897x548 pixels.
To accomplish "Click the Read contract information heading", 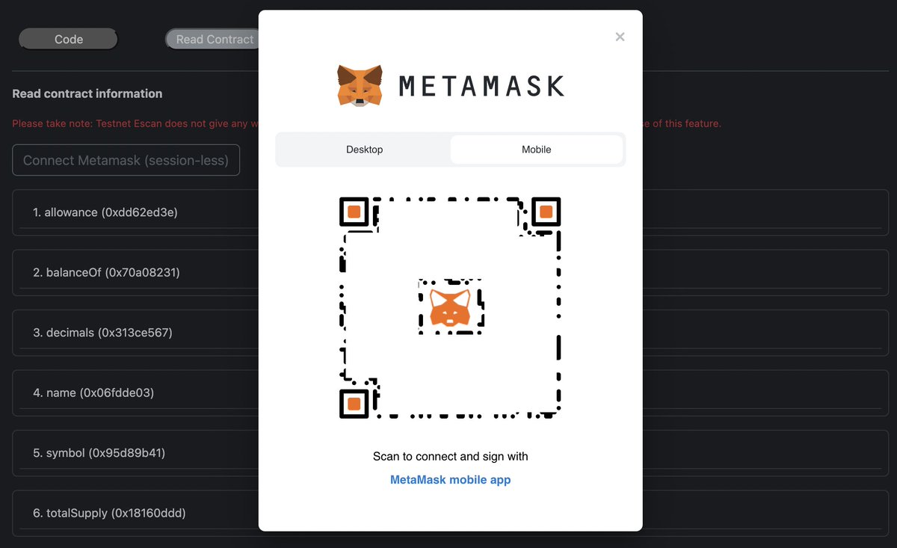I will (87, 93).
